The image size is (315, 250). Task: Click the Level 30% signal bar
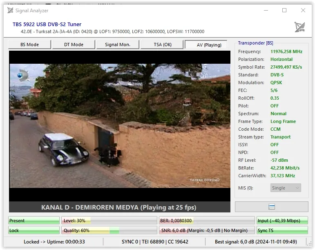pos(109,221)
